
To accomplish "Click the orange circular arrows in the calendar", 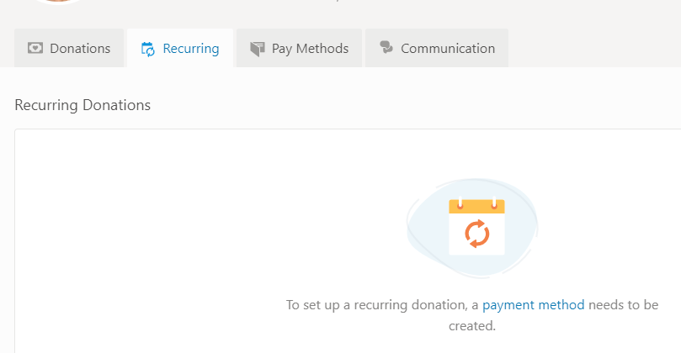I will (476, 233).
